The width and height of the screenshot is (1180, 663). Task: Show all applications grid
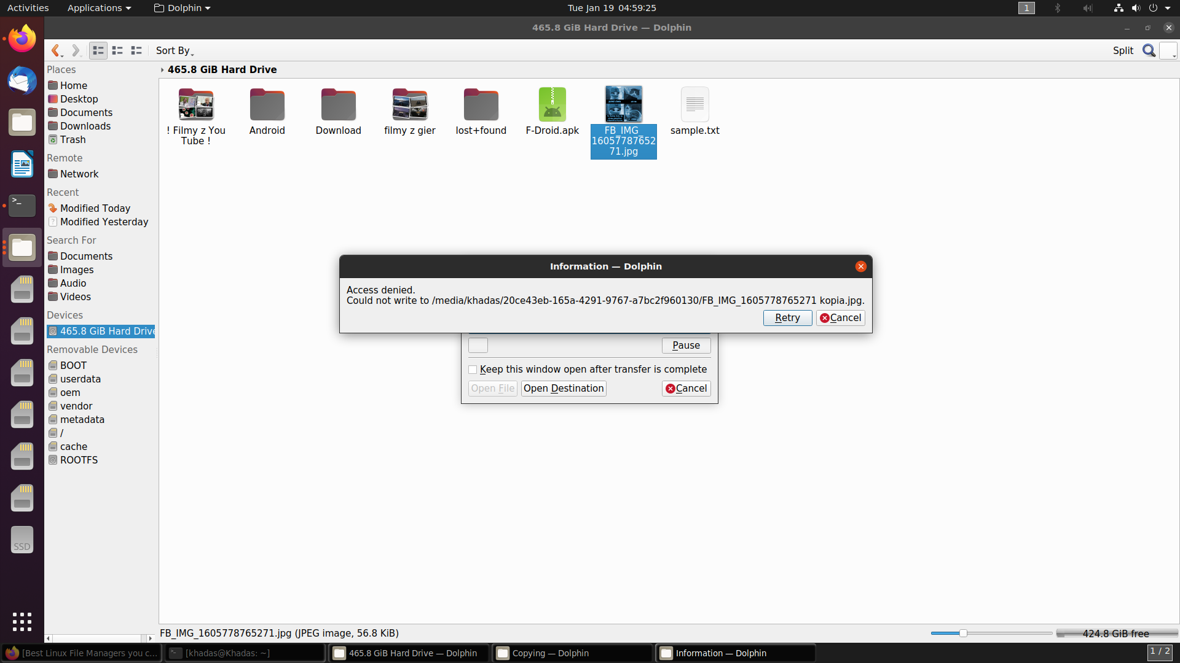click(x=22, y=621)
